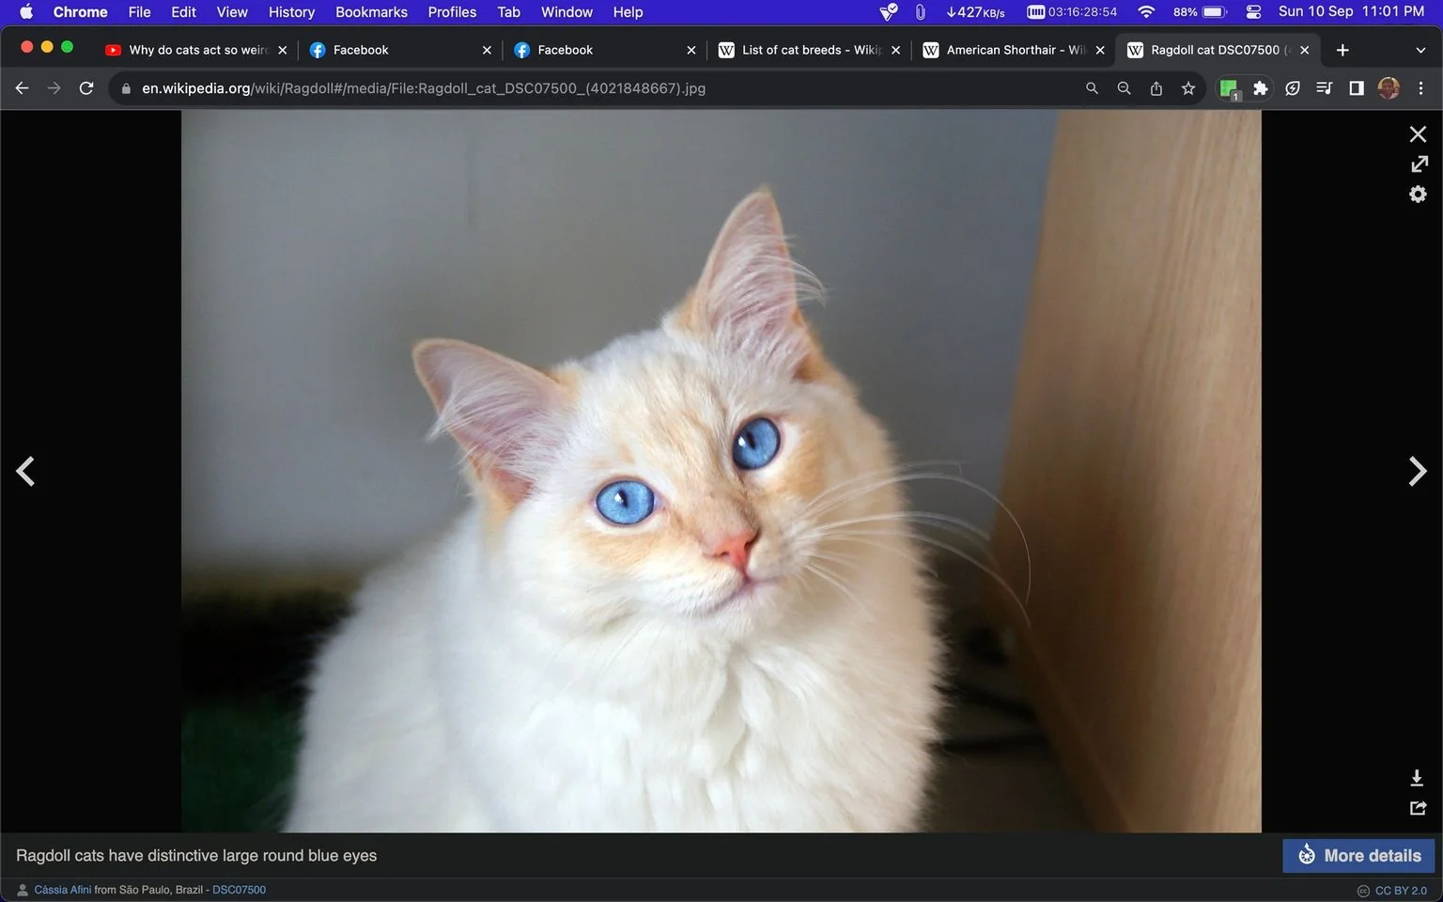Screen dimensions: 1443x902
Task: Close the American Shorthair tab
Action: tap(1100, 50)
